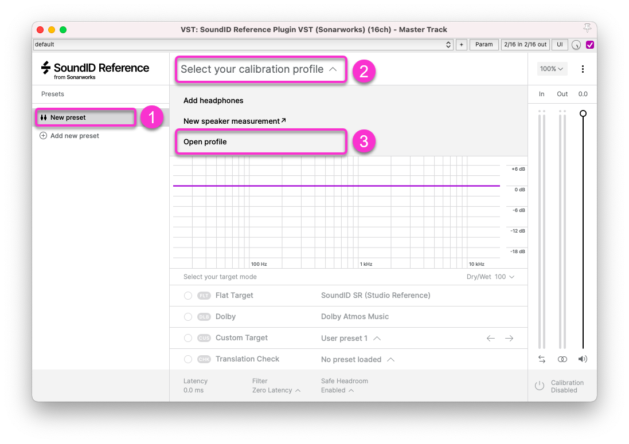Choose New speaker measurement
Image resolution: width=629 pixels, height=444 pixels.
click(x=235, y=121)
